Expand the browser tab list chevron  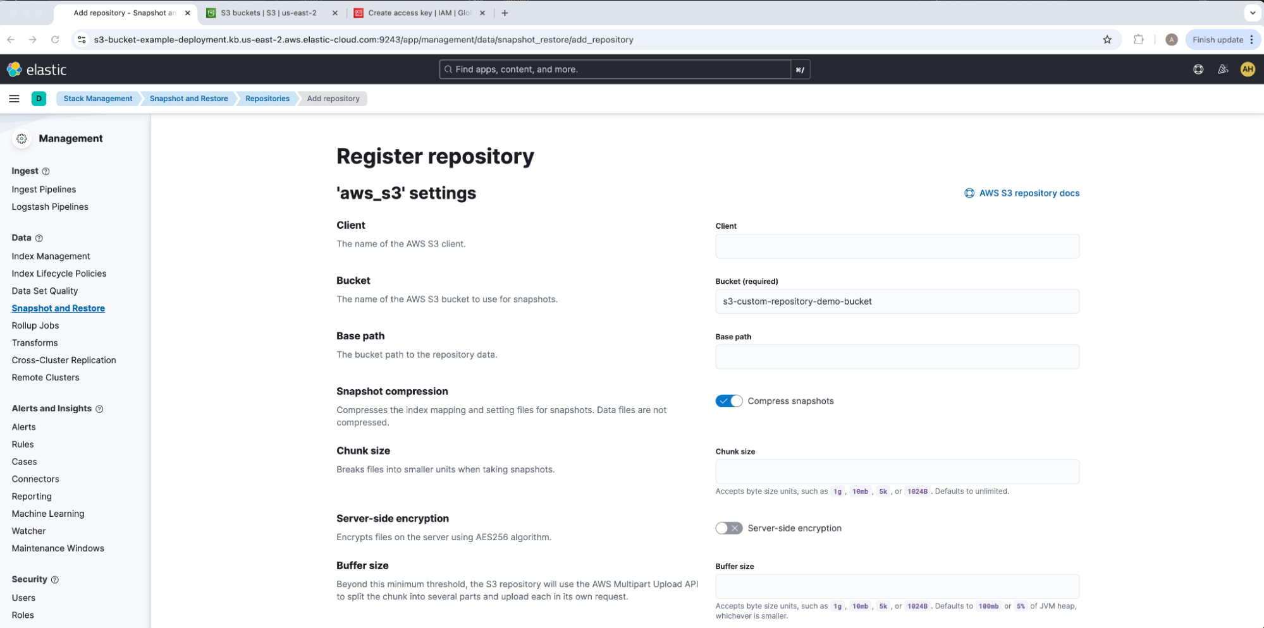click(x=1252, y=13)
